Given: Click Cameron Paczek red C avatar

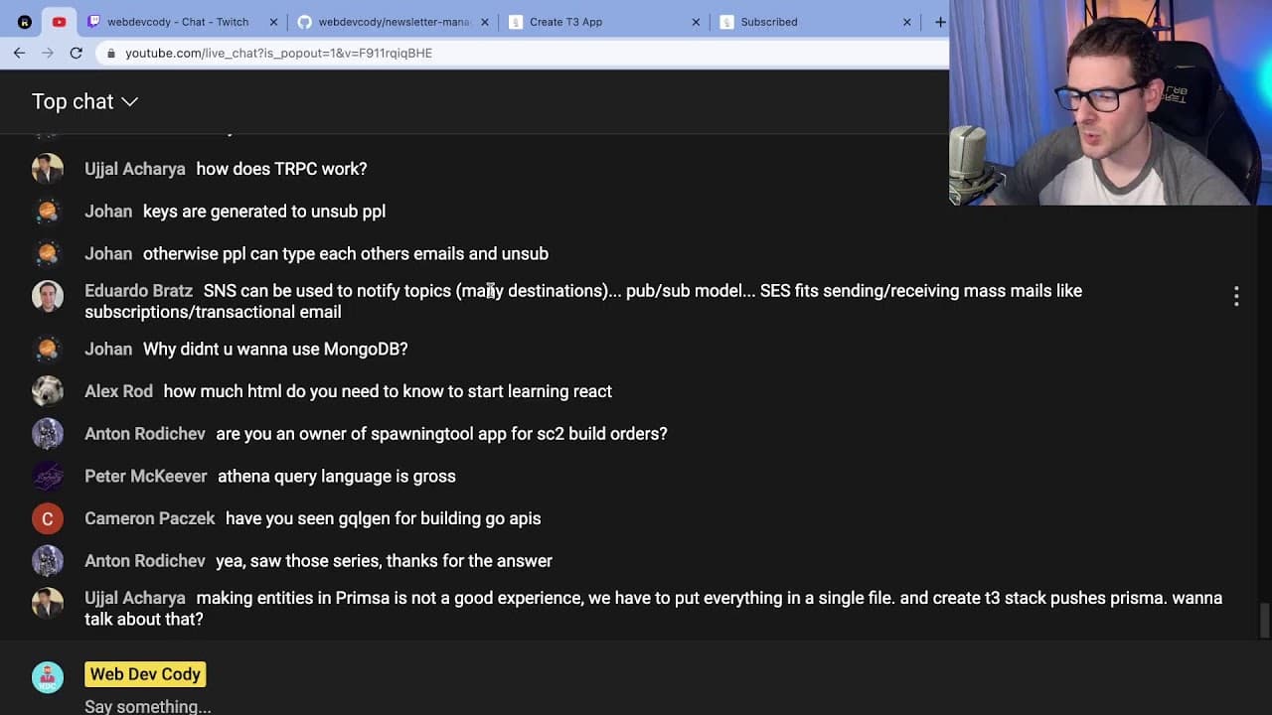Looking at the screenshot, I should pos(48,518).
